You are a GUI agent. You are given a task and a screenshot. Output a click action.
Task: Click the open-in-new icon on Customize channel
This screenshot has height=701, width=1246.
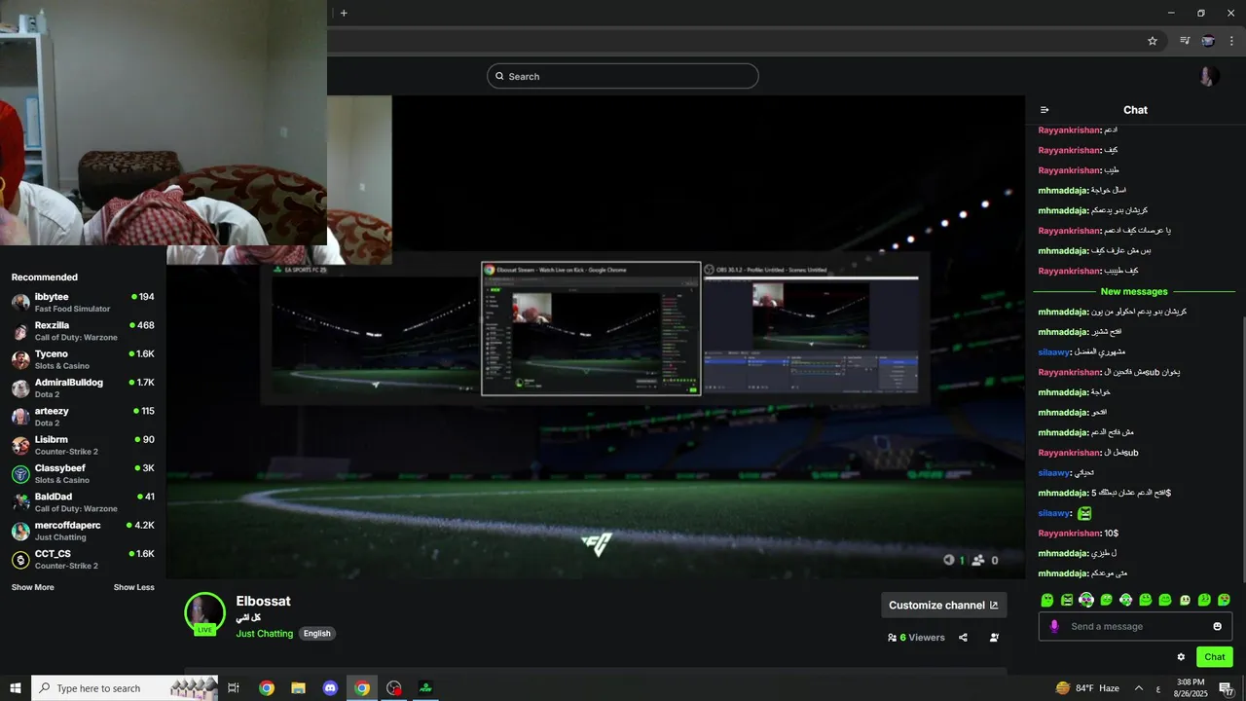(x=994, y=605)
